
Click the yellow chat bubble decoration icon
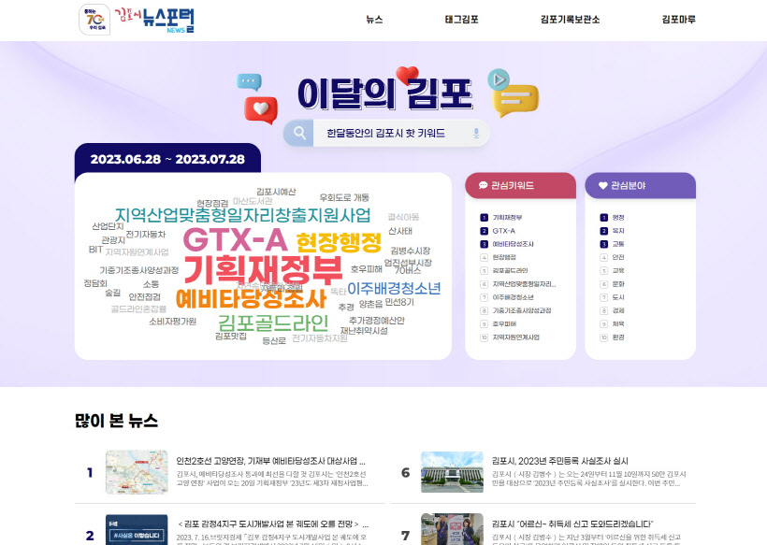[516, 97]
